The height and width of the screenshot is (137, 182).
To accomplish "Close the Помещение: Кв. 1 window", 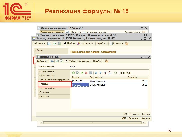I will 149,57.
